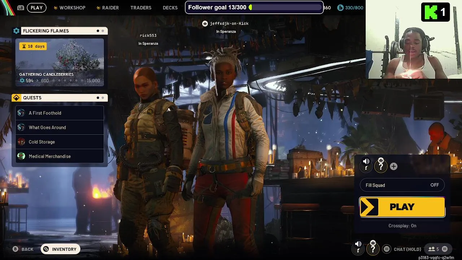Image resolution: width=462 pixels, height=260 pixels.
Task: Select the Cold Storage quest icon
Action: 21,142
